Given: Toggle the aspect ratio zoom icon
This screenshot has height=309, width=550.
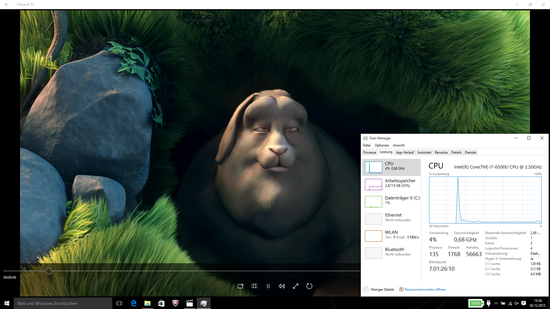Looking at the screenshot, I should (x=254, y=286).
